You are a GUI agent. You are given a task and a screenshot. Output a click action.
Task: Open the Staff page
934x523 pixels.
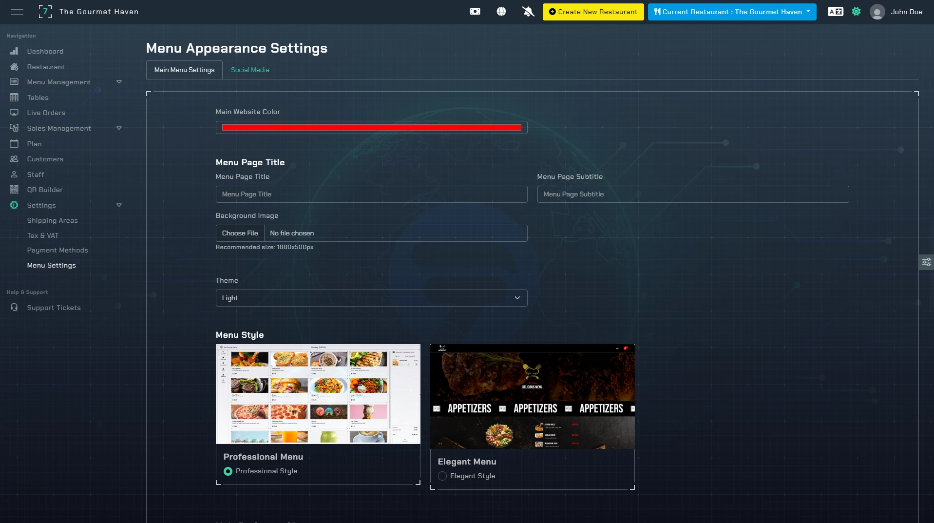36,174
